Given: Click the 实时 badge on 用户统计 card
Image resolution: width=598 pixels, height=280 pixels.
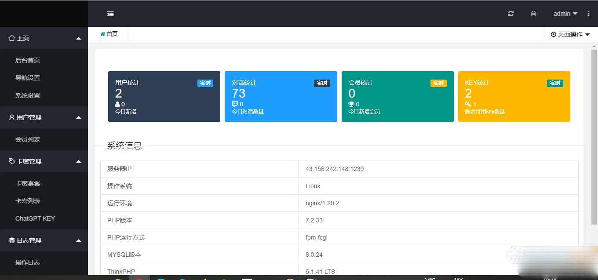Looking at the screenshot, I should [205, 83].
